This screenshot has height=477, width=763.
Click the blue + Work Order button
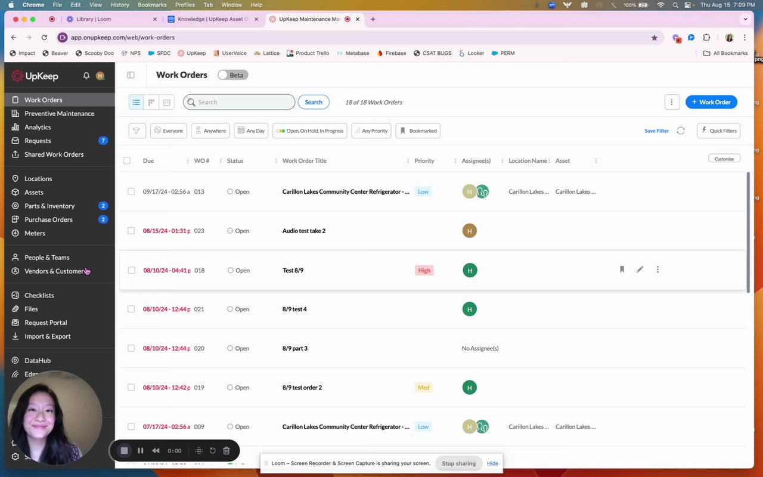[x=711, y=102]
